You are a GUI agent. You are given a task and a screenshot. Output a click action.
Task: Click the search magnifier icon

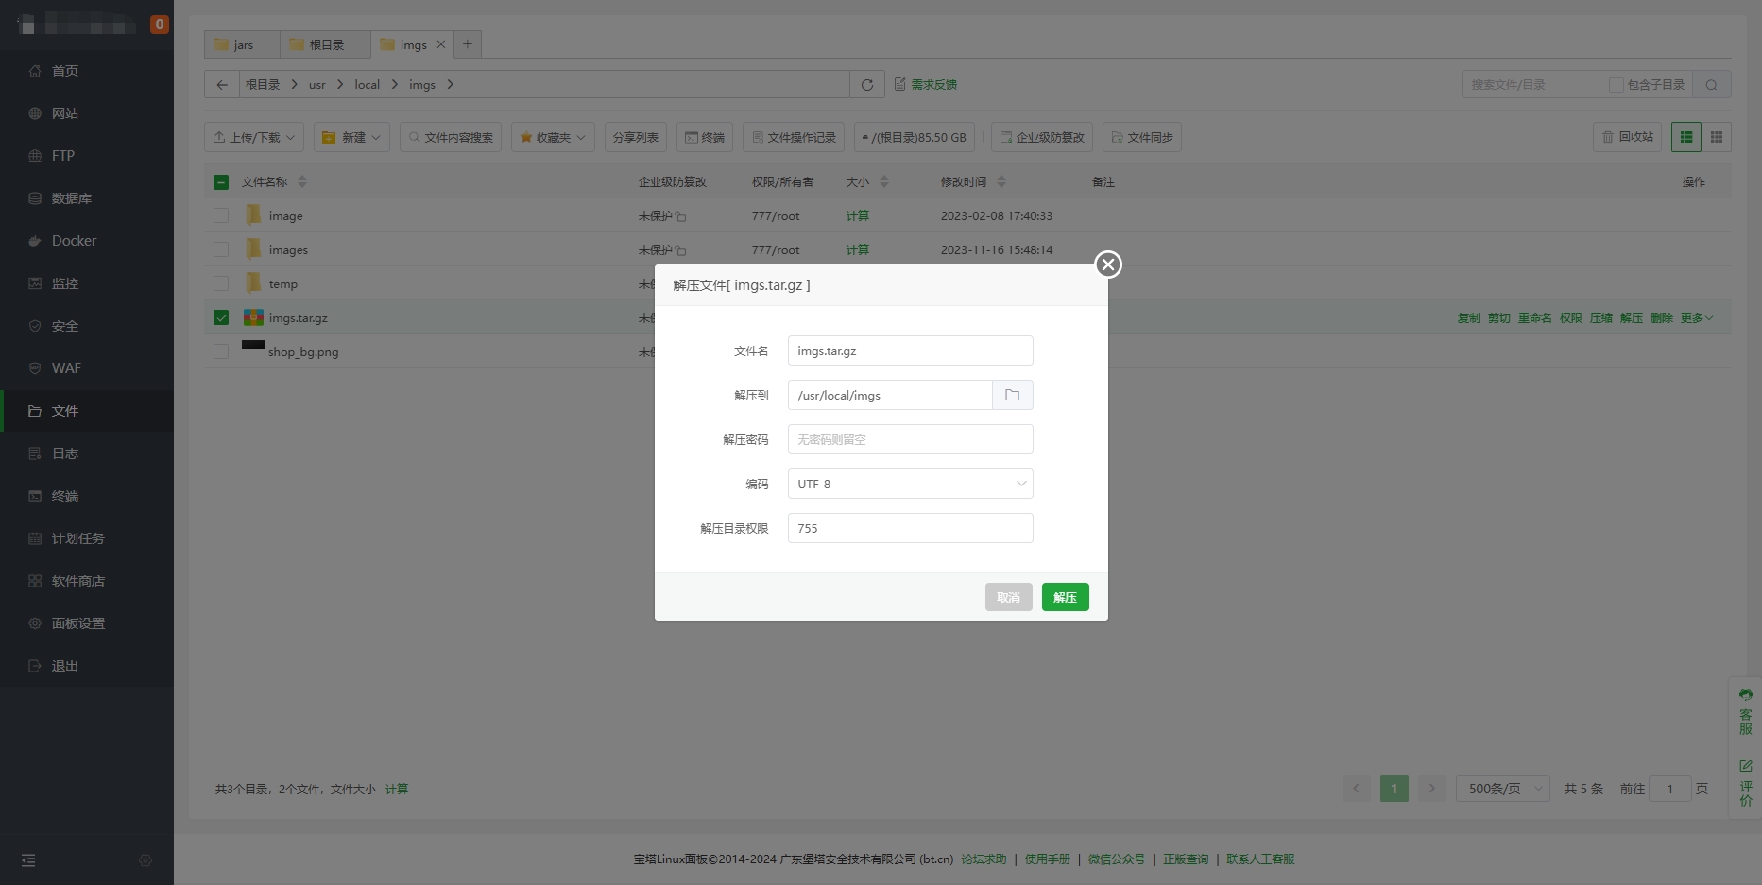[x=1711, y=85]
